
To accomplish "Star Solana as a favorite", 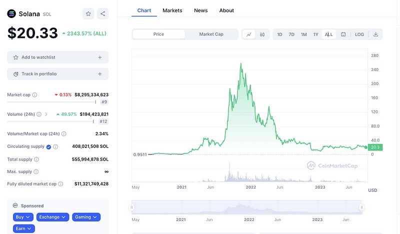I will pos(88,14).
